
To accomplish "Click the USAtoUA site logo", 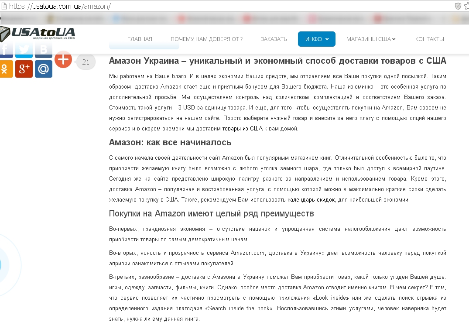I will [x=38, y=34].
